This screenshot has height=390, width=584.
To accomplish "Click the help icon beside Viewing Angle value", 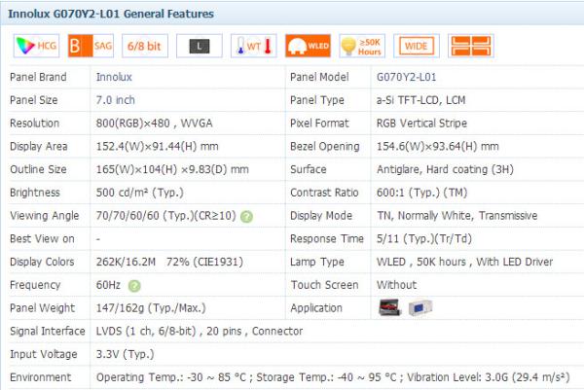I will [246, 216].
